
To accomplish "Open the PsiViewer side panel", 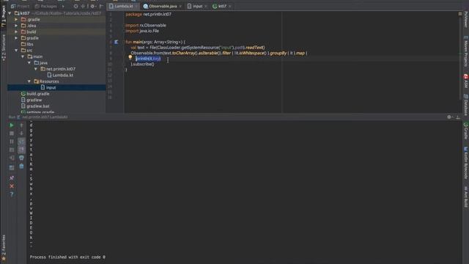I will pos(466,19).
